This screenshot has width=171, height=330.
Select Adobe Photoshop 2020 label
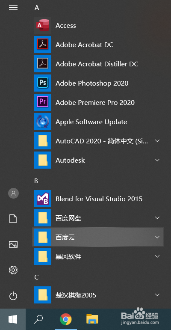(92, 83)
